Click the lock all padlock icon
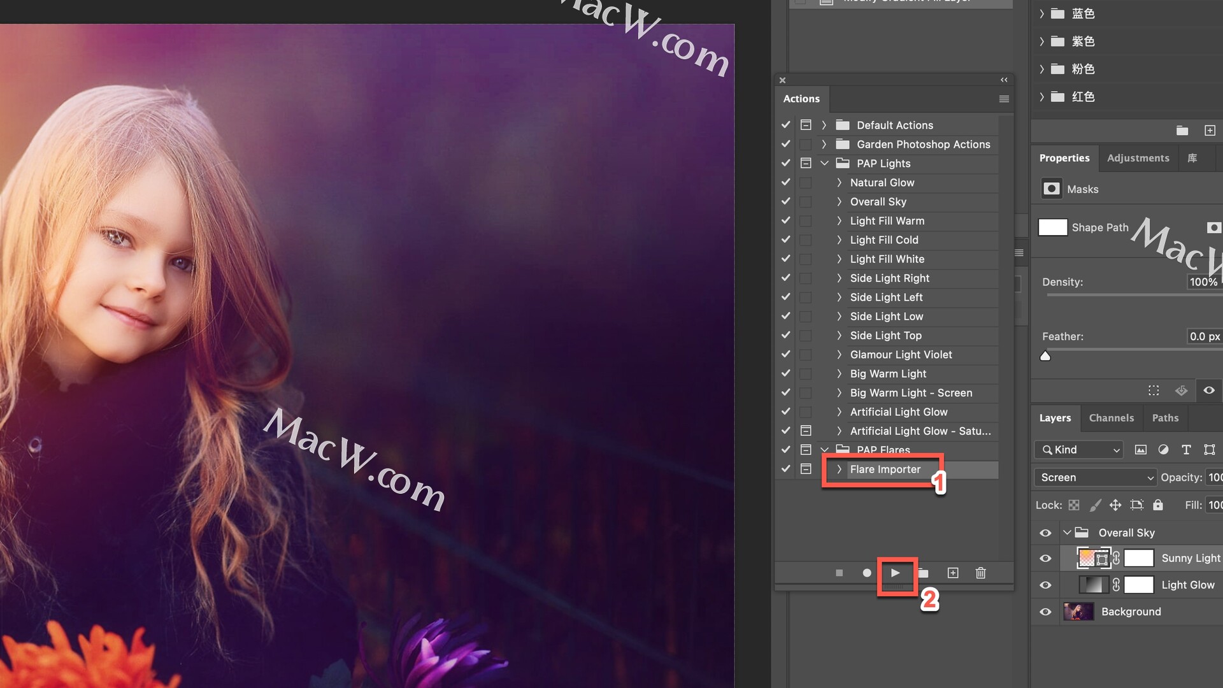 pos(1158,505)
